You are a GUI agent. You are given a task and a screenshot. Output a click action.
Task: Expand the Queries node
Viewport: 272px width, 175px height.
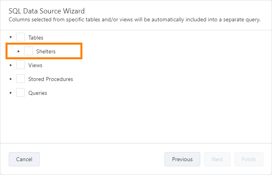11,93
